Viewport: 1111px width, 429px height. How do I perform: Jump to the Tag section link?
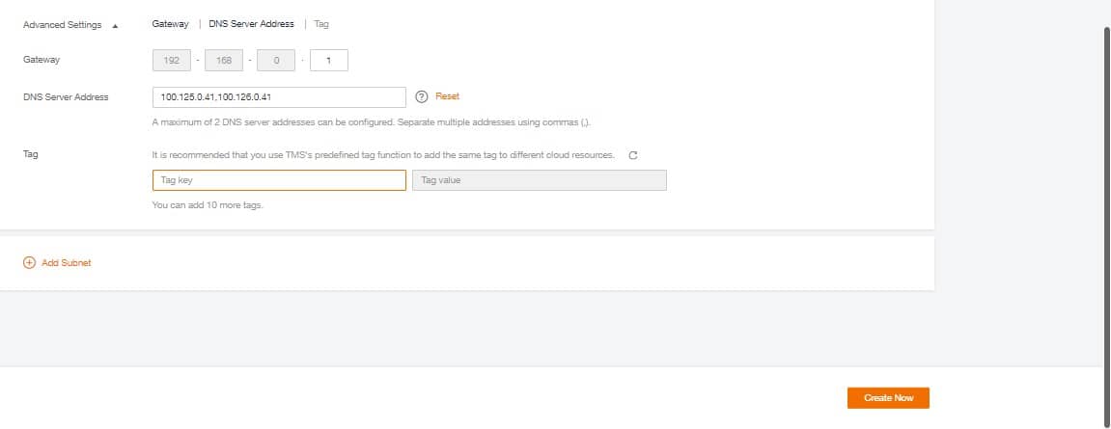[x=321, y=24]
